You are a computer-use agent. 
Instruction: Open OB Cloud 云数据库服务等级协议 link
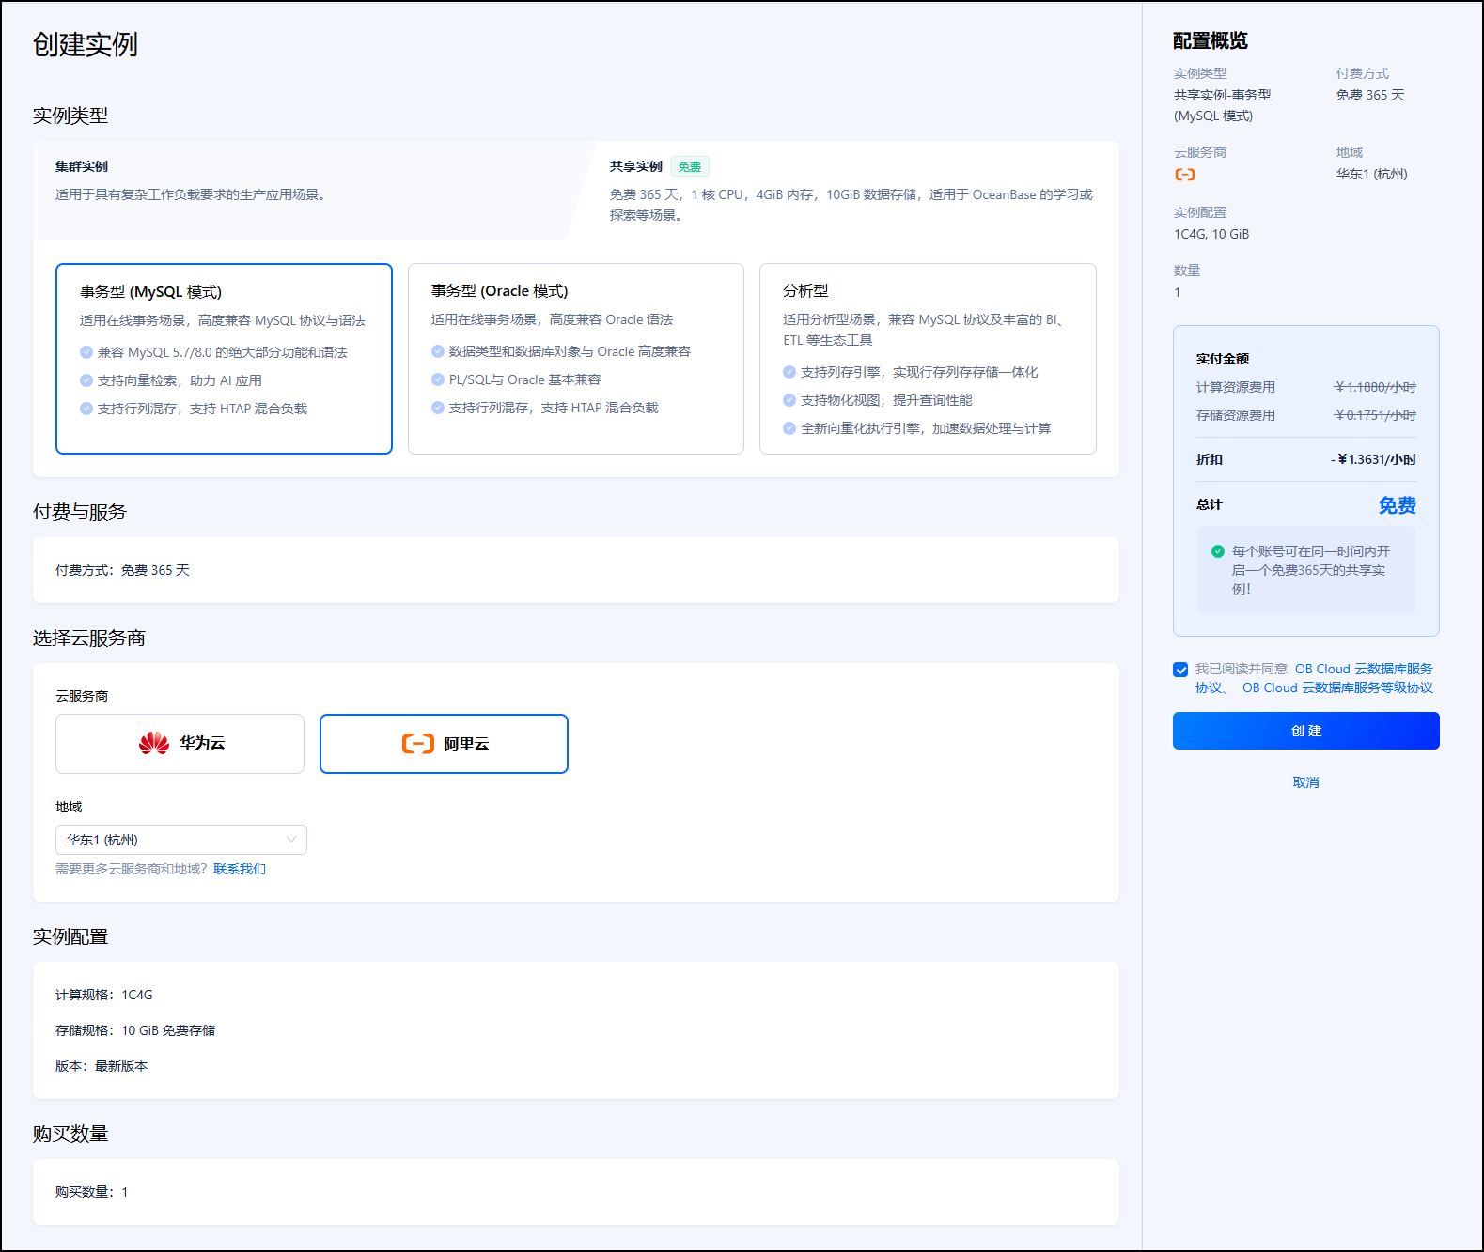pos(1337,688)
